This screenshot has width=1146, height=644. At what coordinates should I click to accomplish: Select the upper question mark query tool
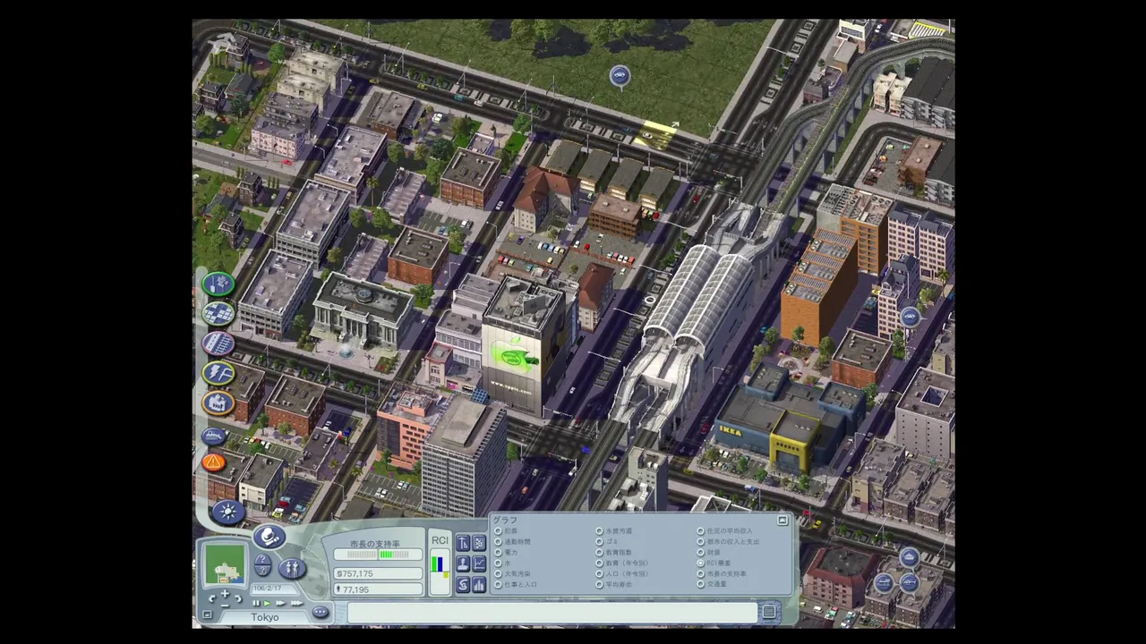[x=262, y=559]
